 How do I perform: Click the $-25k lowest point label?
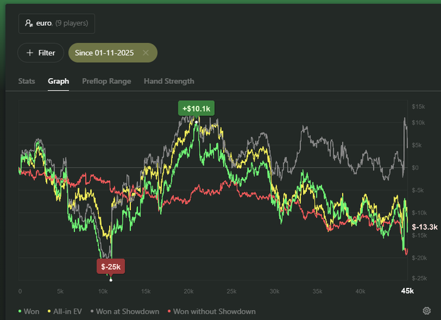112,267
